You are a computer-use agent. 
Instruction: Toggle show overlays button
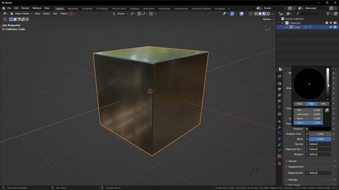pos(242,14)
